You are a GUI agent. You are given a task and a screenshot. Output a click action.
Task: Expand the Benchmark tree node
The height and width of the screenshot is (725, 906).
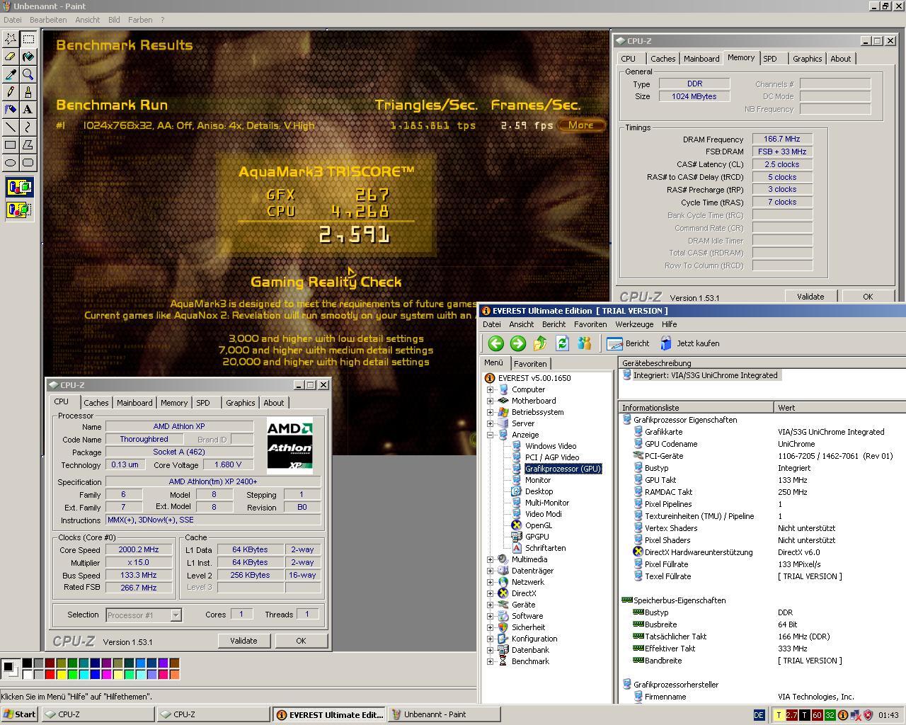[490, 661]
